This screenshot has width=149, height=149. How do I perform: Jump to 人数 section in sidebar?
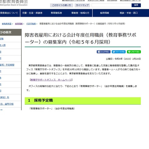click(3, 45)
